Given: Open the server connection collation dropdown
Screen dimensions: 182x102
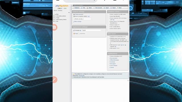Looking at the screenshot, I should tap(82, 19).
